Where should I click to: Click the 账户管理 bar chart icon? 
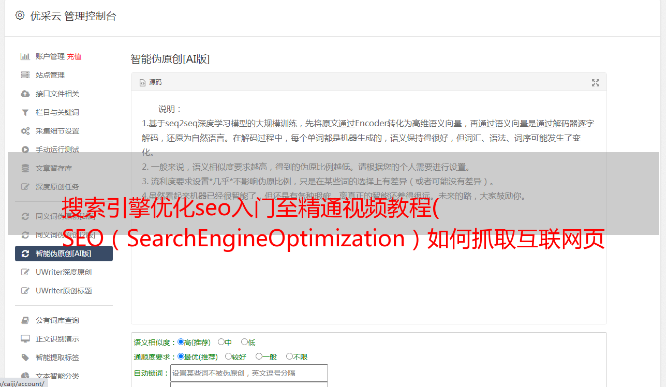(25, 56)
